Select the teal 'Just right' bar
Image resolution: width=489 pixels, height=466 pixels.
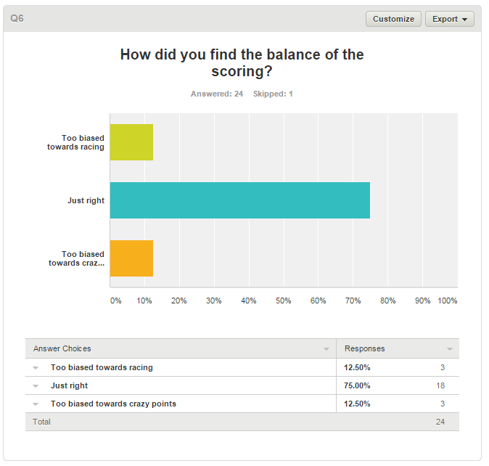pos(239,200)
